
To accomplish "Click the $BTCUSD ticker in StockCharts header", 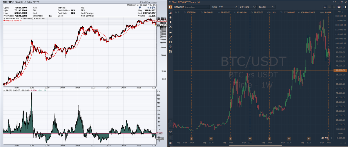I will (8, 2).
